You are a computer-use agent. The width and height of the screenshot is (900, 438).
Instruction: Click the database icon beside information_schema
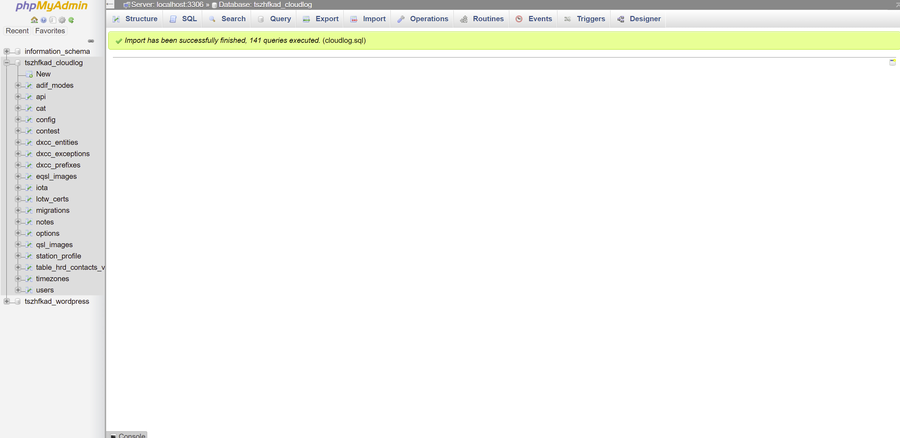pos(18,51)
